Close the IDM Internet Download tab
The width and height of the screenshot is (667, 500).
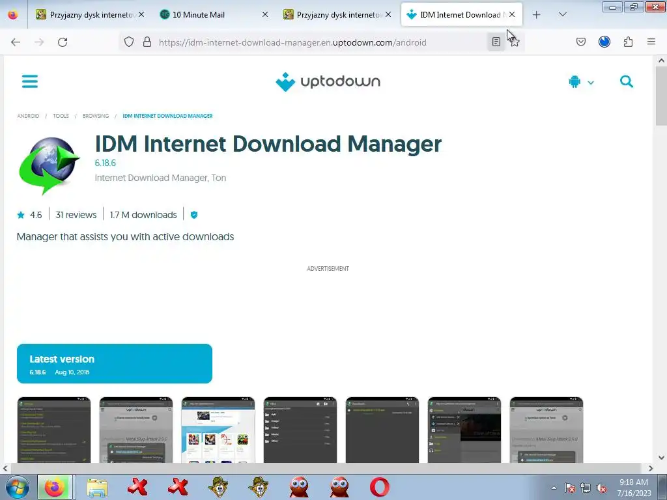click(512, 14)
